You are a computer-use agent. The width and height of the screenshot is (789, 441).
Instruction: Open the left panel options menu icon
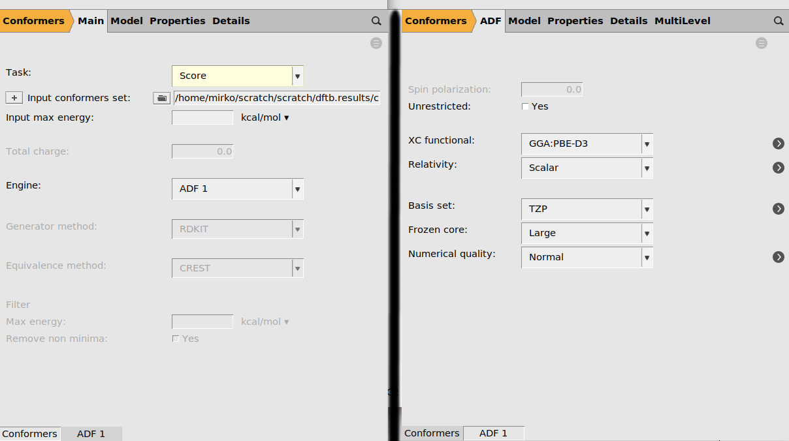[376, 42]
